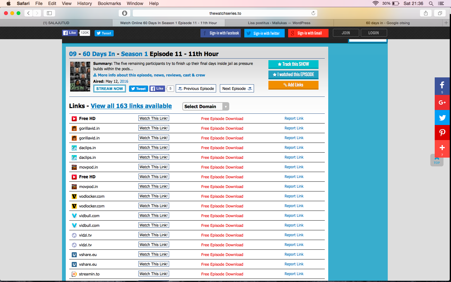This screenshot has width=451, height=282.
Task: Open the Window menu
Action: [x=135, y=3]
